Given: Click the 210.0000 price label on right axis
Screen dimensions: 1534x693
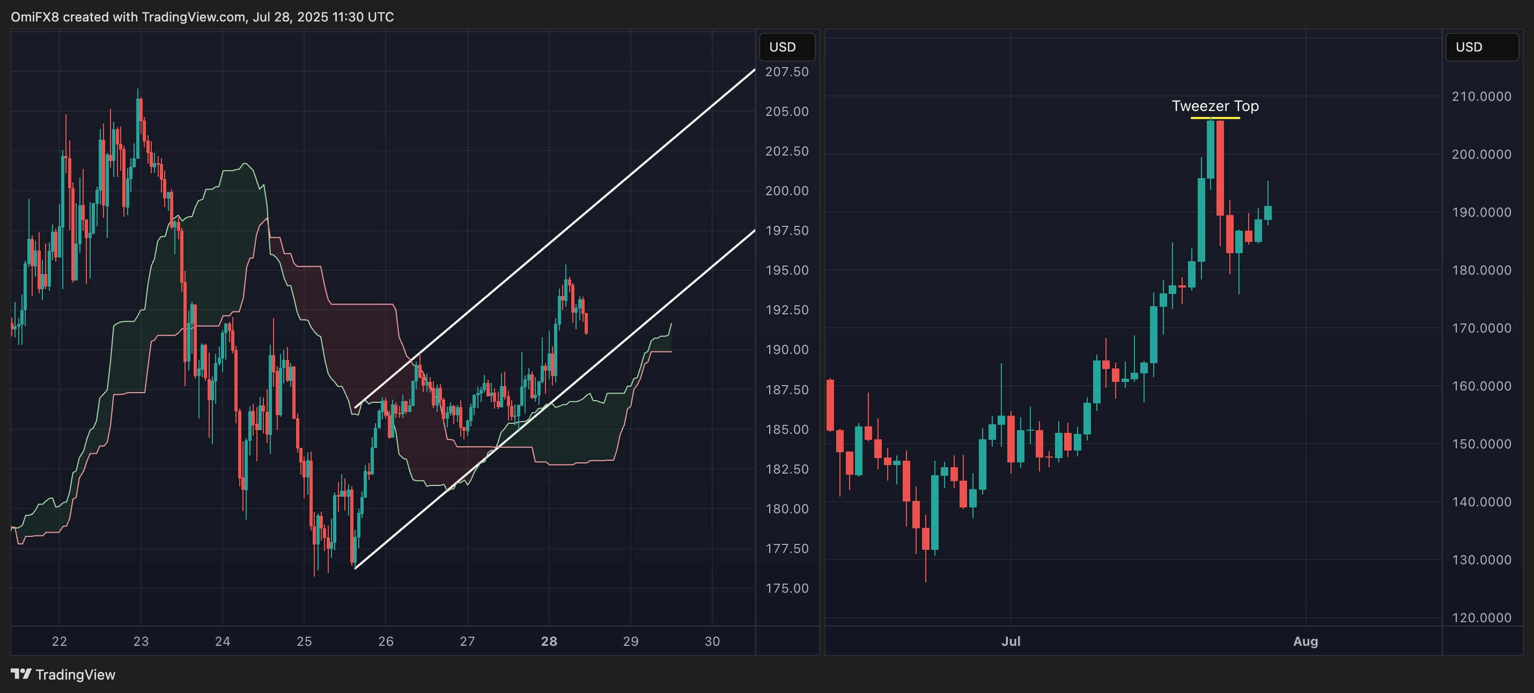Looking at the screenshot, I should click(1481, 97).
